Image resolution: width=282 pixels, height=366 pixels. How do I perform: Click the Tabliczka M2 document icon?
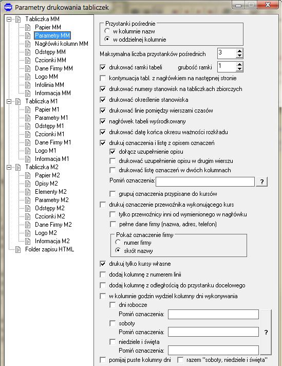click(x=18, y=167)
